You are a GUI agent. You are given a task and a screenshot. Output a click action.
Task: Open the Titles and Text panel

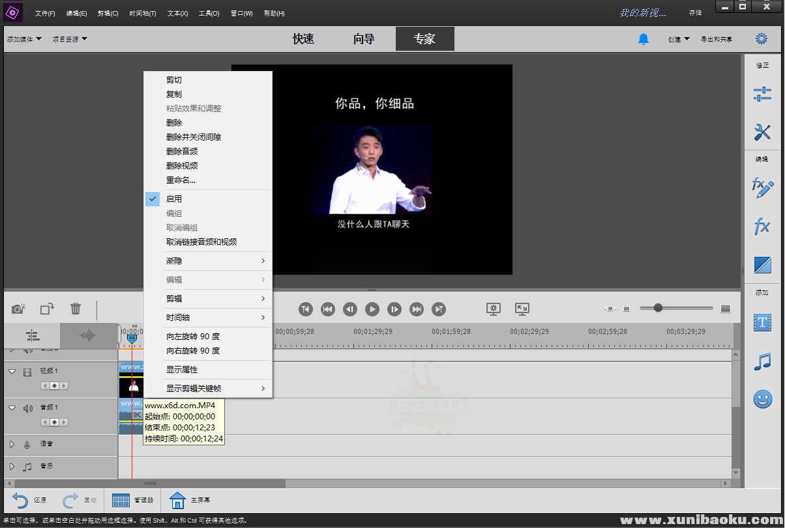762,322
